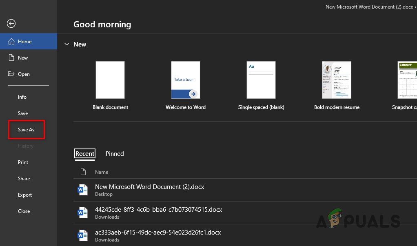Screen dimensions: 417x246
Task: Click the New page icon in sidebar
Action: 11,58
